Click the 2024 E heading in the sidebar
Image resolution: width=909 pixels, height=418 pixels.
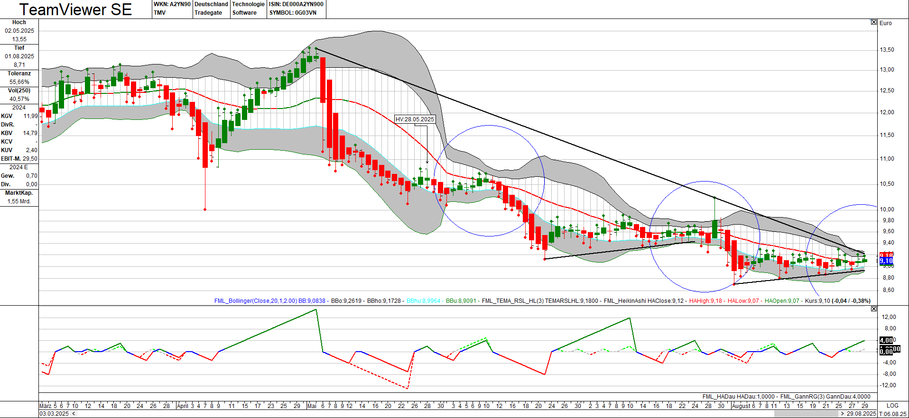point(19,167)
